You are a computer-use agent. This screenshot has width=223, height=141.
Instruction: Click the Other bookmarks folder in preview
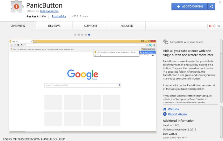(148, 49)
